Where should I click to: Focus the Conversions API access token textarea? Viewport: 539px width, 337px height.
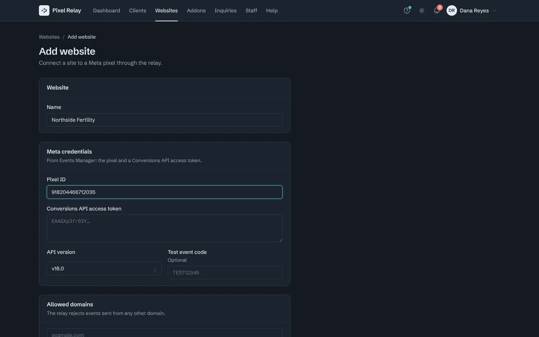point(165,228)
